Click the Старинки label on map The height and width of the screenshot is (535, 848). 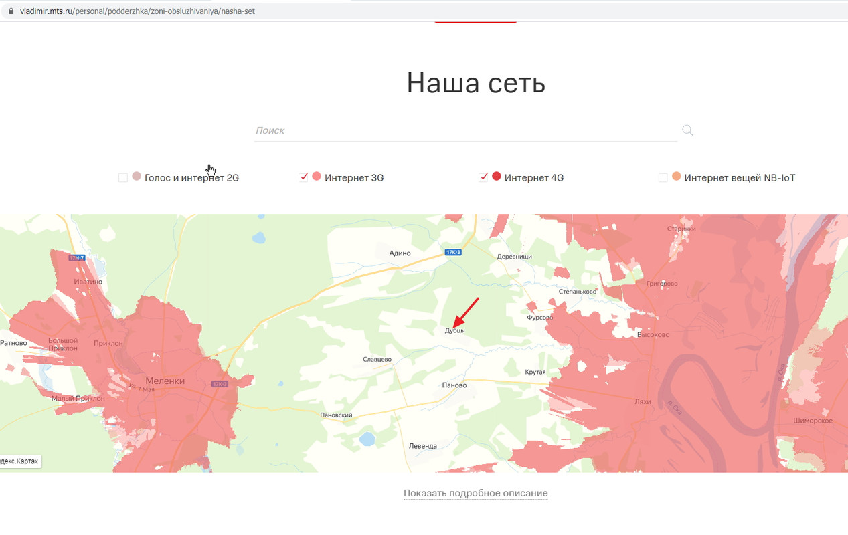click(681, 229)
